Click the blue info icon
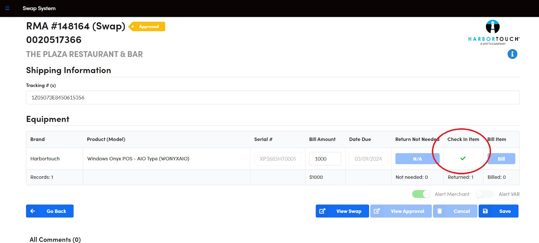This screenshot has height=243, width=539. (x=512, y=54)
